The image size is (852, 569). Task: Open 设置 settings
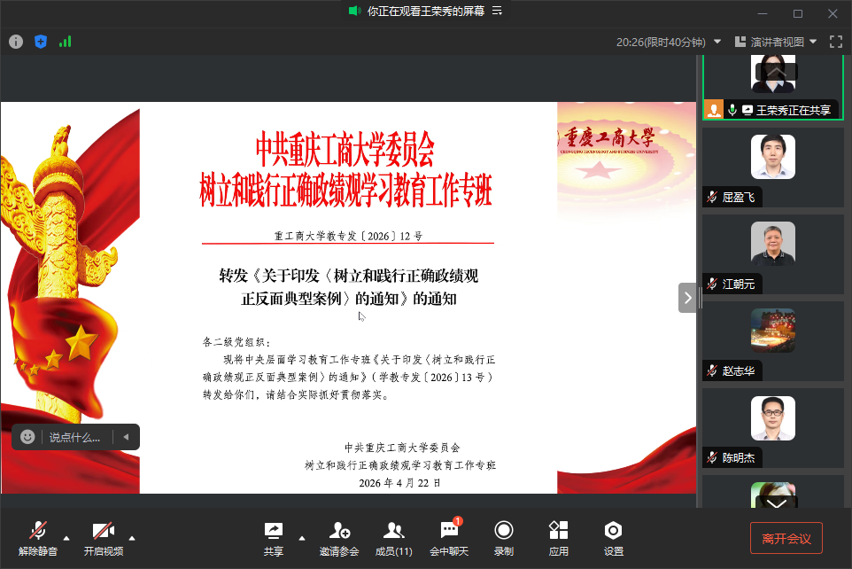click(x=614, y=539)
